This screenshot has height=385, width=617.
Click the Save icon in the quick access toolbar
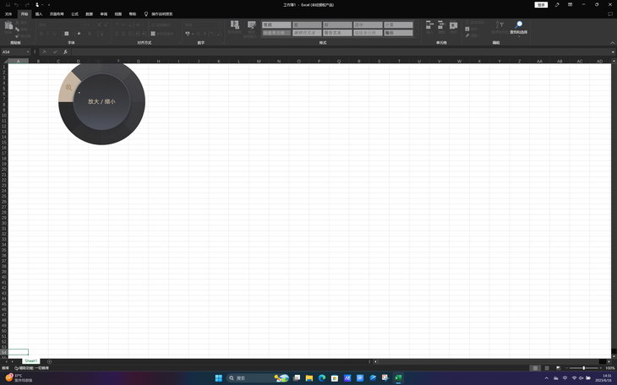[8, 5]
